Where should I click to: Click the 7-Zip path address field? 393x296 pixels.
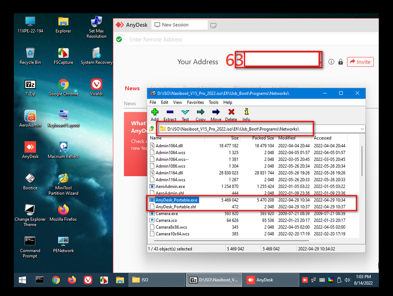[259, 129]
